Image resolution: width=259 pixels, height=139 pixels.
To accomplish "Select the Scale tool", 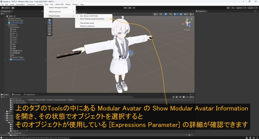I will pyautogui.click(x=49, y=28).
